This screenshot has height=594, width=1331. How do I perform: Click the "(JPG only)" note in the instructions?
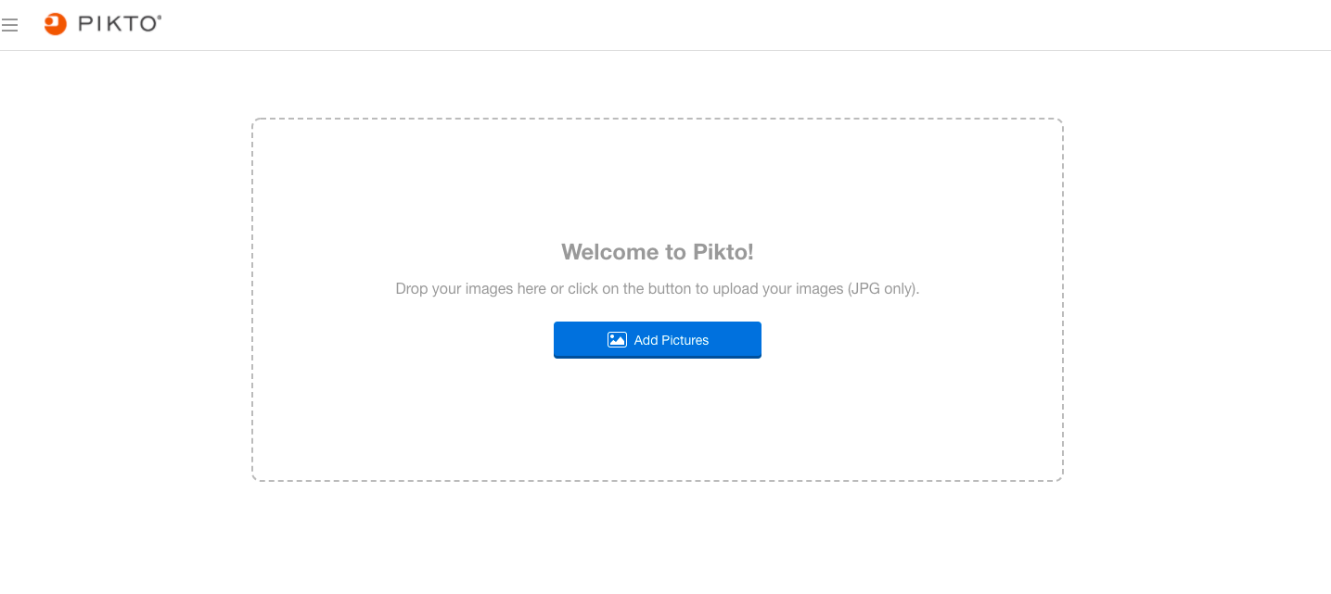point(883,288)
